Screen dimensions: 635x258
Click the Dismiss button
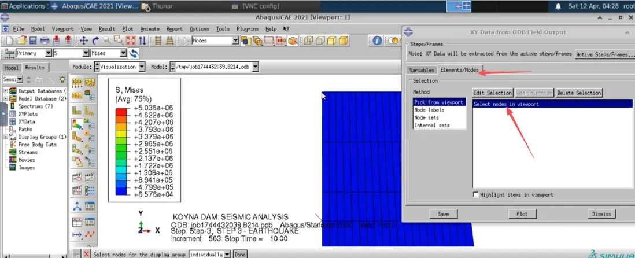(x=601, y=213)
